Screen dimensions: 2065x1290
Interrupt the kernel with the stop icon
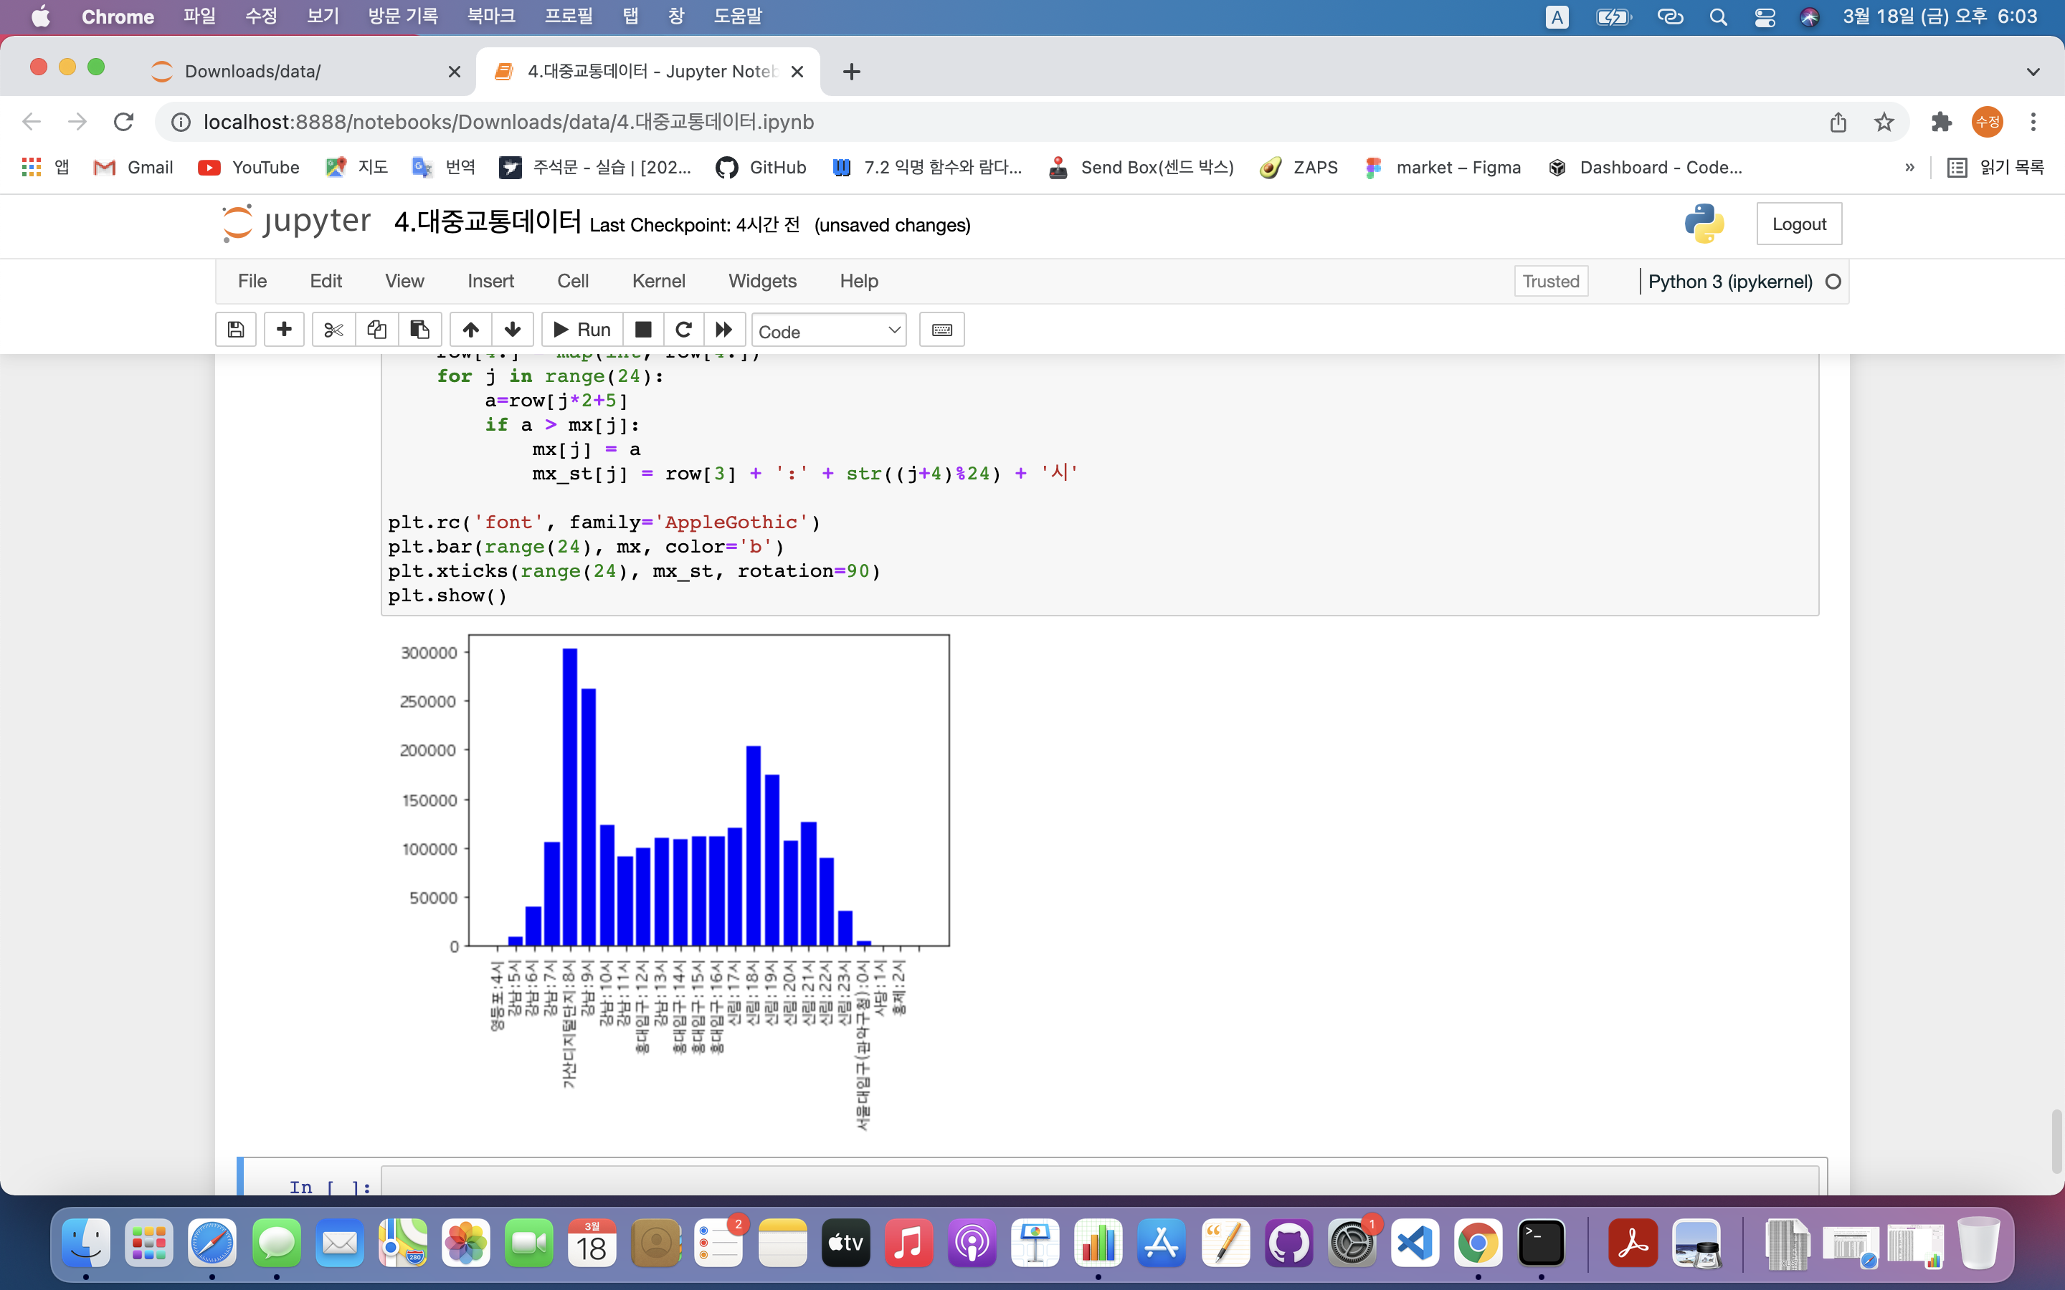[x=643, y=330]
